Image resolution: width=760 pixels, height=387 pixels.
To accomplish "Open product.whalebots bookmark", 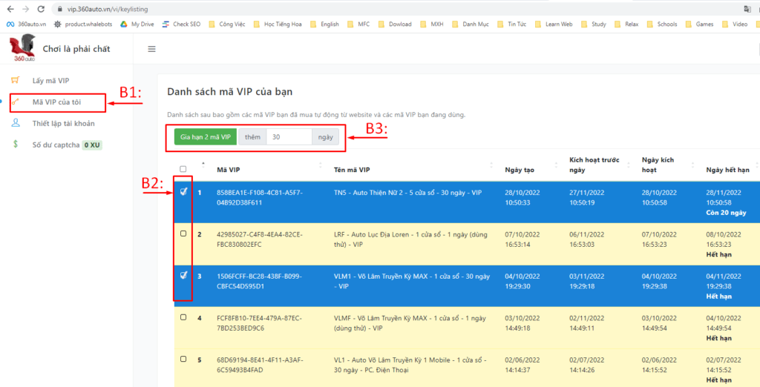I will 84,24.
